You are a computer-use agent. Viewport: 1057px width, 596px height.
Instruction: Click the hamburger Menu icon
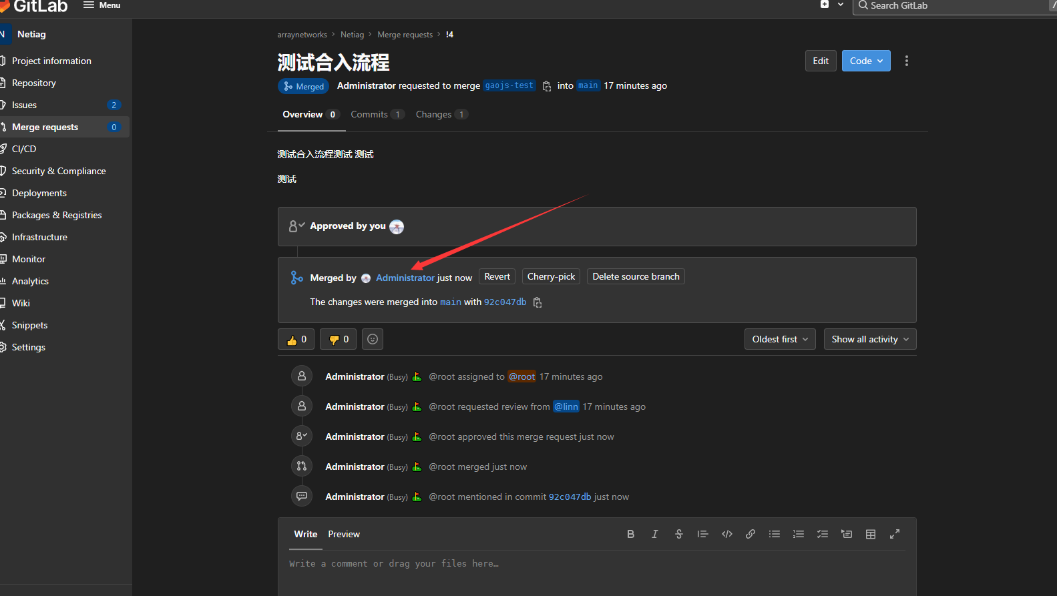coord(89,5)
